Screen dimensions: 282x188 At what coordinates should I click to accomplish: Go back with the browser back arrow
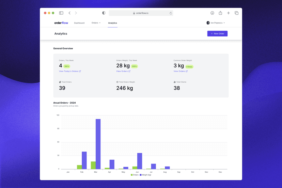(69, 13)
